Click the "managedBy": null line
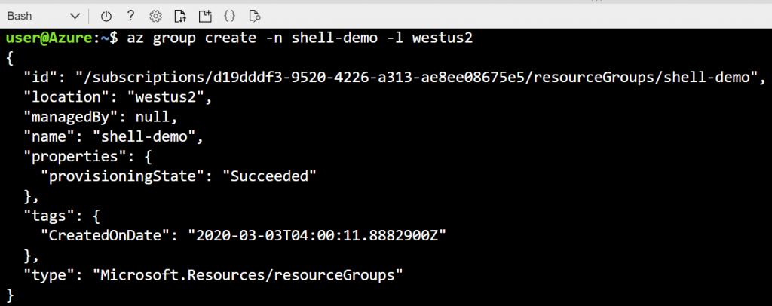Image resolution: width=772 pixels, height=306 pixels. [100, 117]
